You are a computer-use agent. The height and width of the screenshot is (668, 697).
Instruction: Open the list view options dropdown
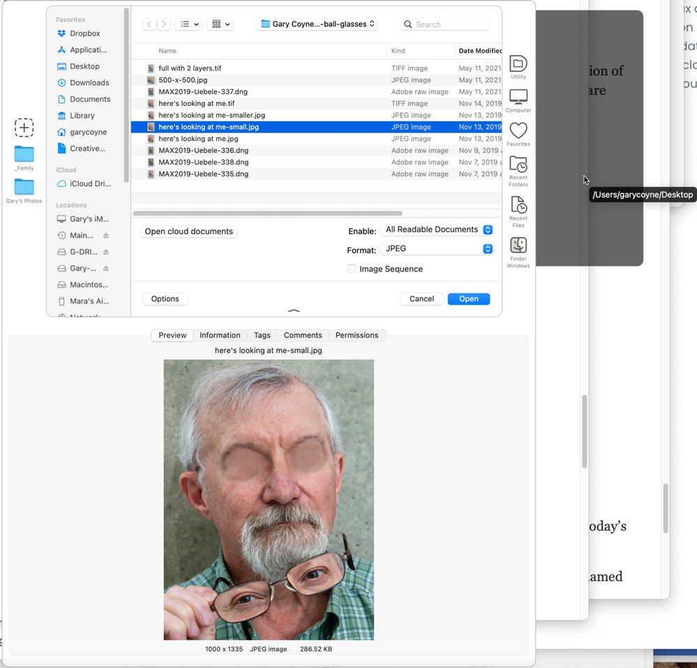[189, 24]
